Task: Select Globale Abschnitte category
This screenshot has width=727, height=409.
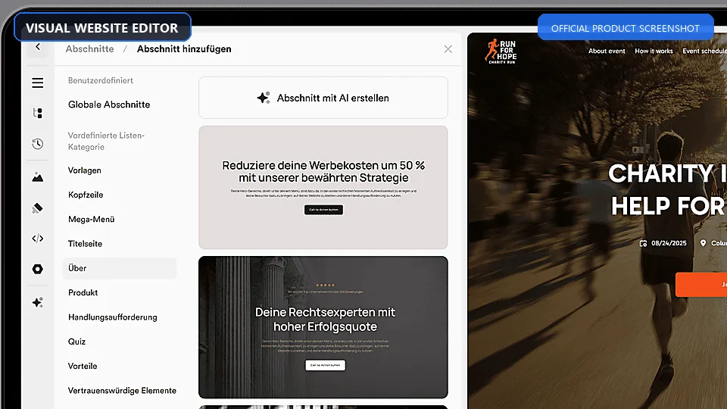Action: 109,105
